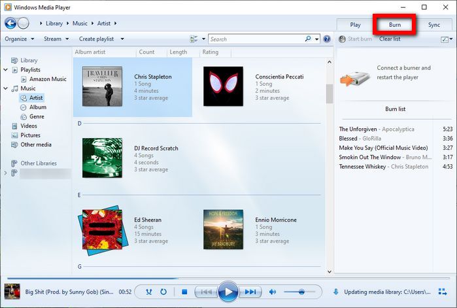Open Videos library
The width and height of the screenshot is (457, 308).
(29, 126)
